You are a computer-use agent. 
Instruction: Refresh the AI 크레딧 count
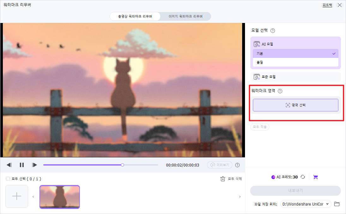click(303, 177)
